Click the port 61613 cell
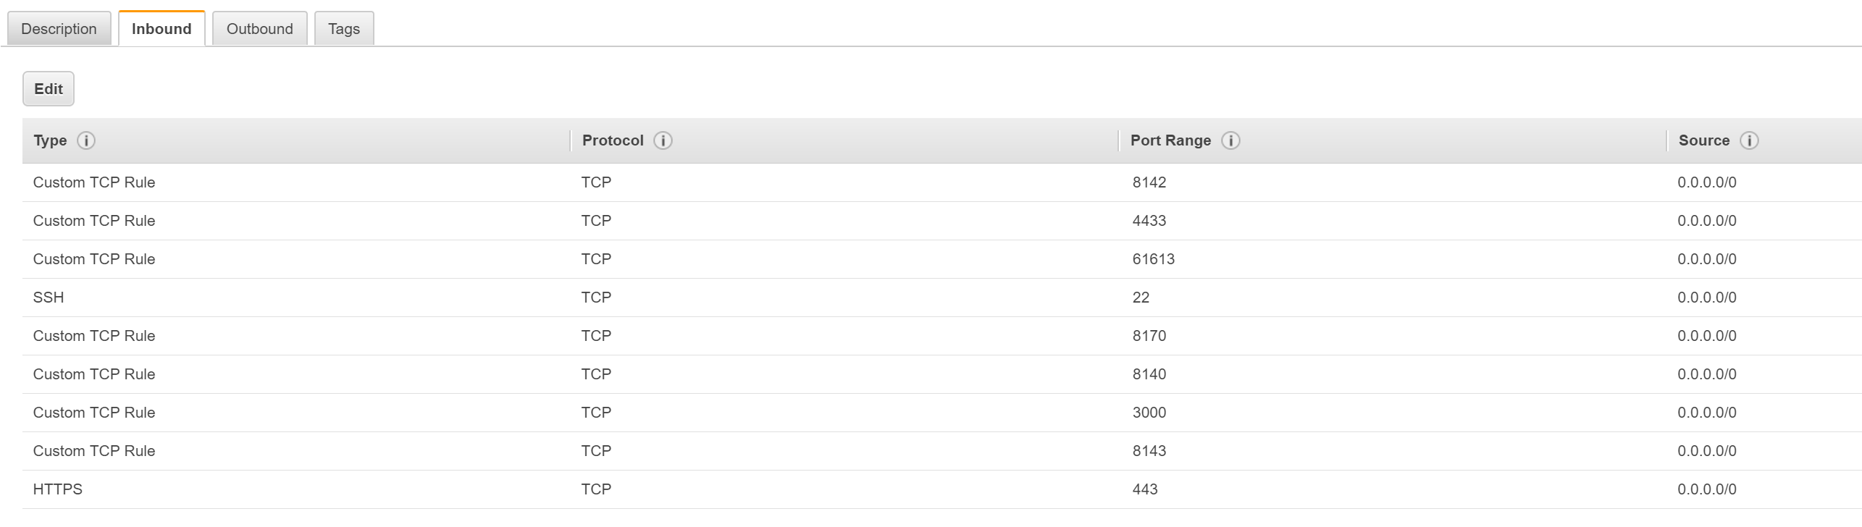Image resolution: width=1862 pixels, height=527 pixels. [x=1154, y=259]
